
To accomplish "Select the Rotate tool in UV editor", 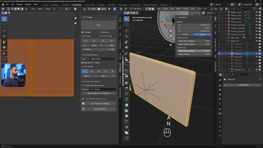I will click(4, 36).
